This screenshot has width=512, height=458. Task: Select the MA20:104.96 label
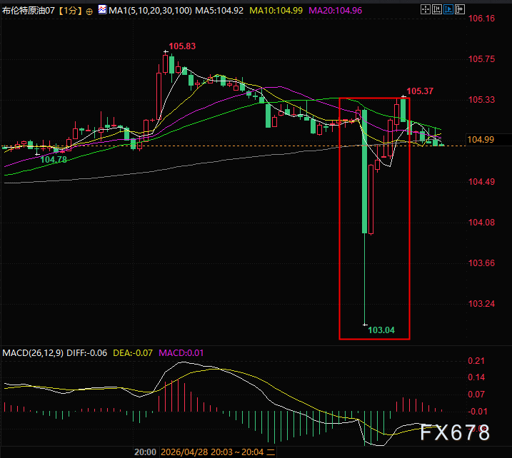[x=336, y=11]
